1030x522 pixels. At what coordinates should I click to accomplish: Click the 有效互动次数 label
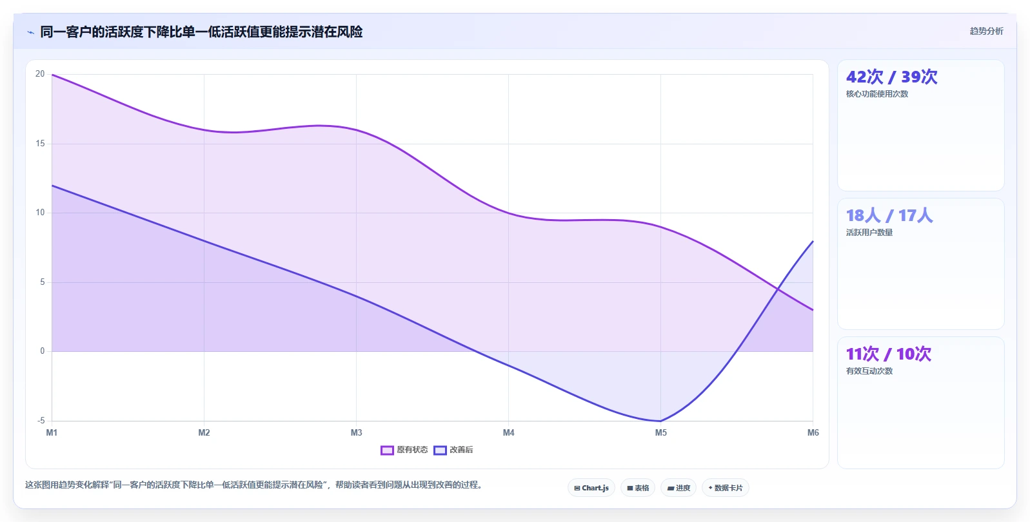869,371
